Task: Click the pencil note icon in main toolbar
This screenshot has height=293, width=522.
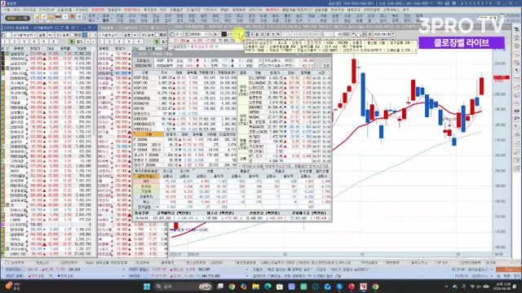Action: (44, 16)
